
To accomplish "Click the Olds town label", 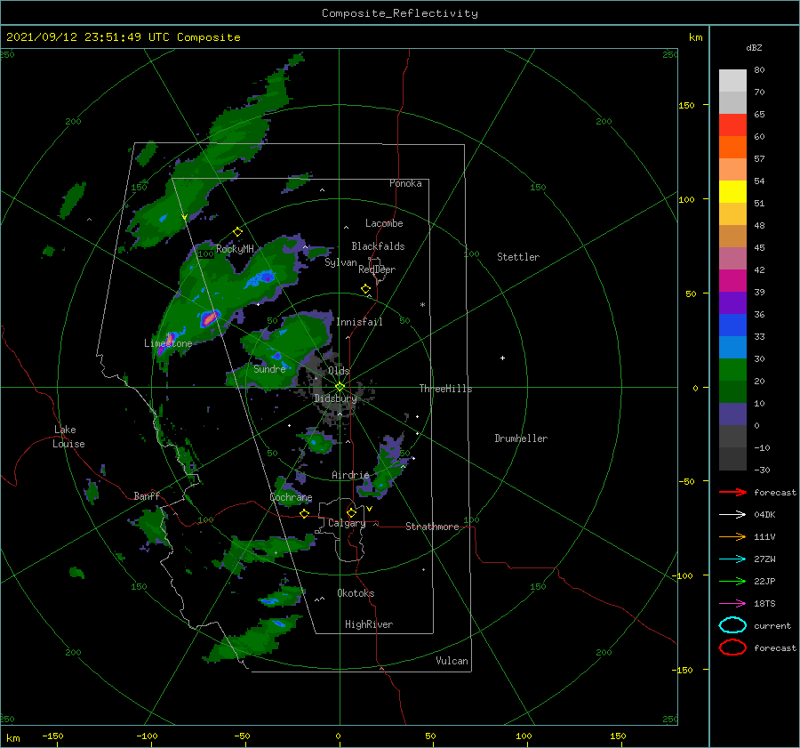I will click(339, 371).
